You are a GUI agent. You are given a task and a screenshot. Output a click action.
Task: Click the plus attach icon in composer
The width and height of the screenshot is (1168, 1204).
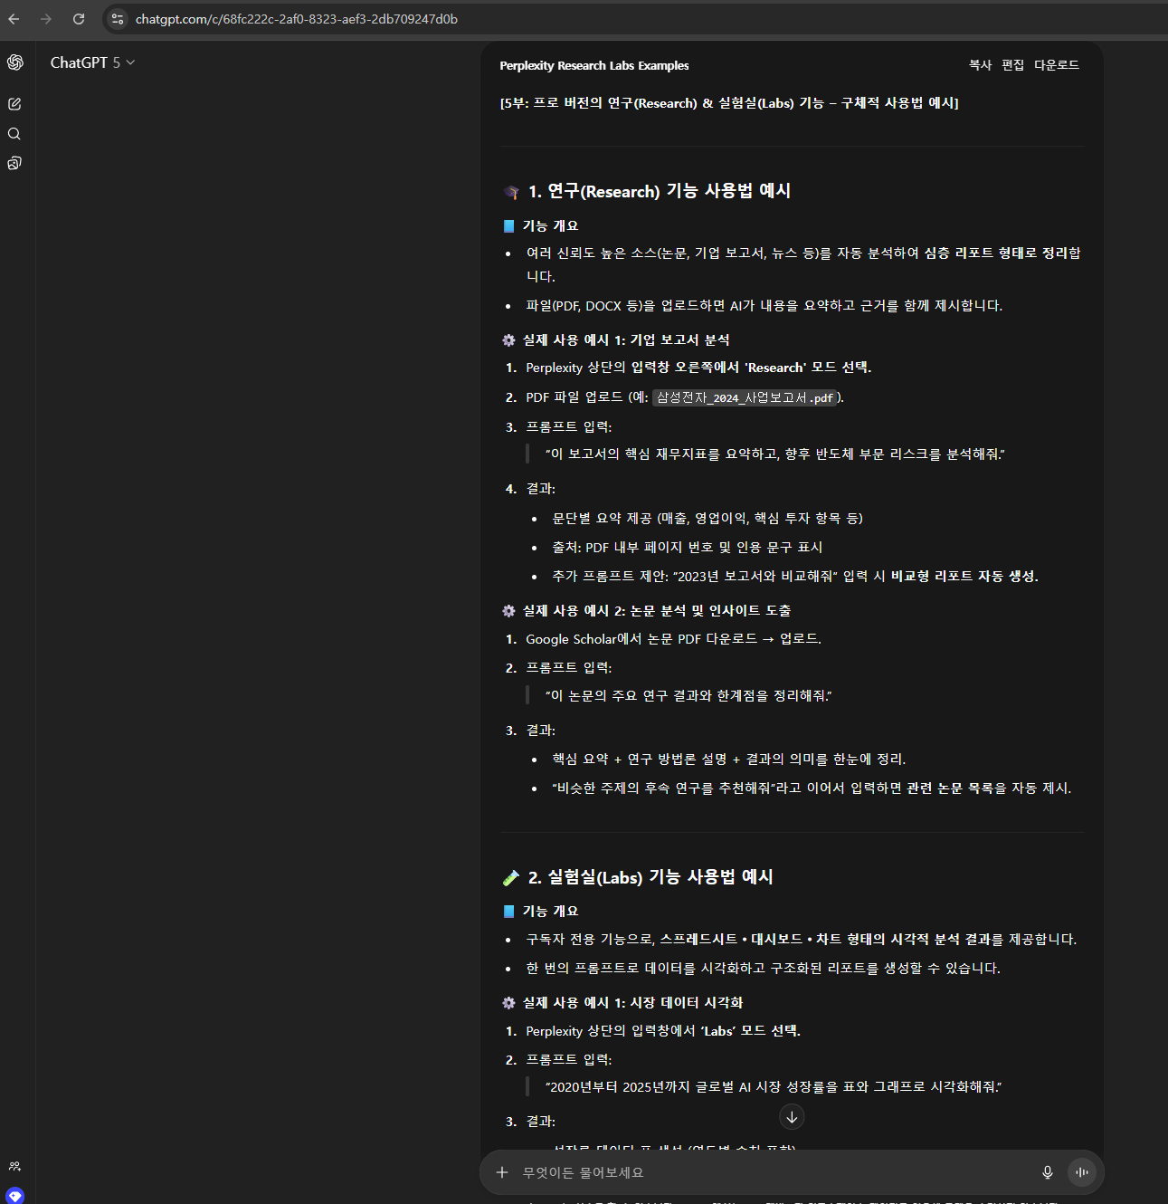(502, 1172)
